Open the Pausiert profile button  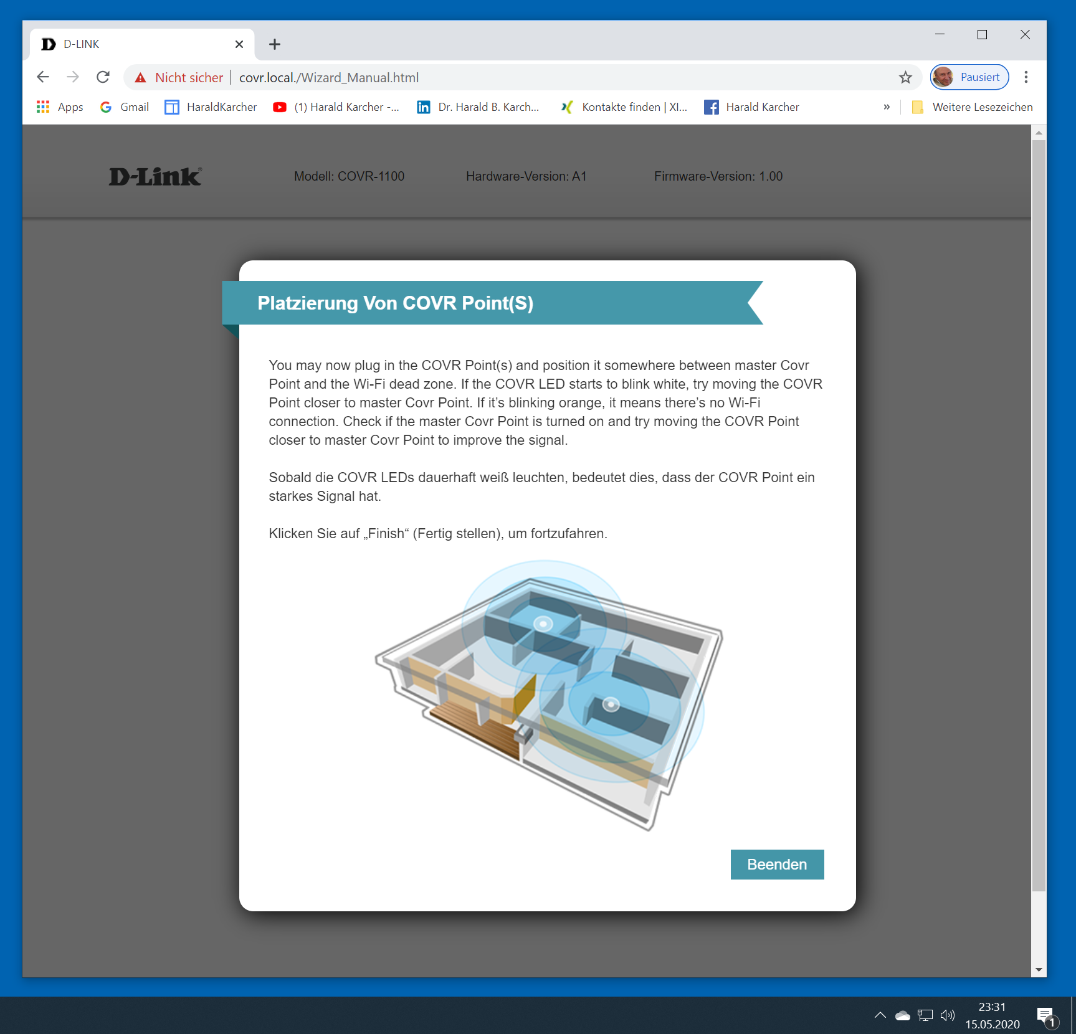click(969, 77)
